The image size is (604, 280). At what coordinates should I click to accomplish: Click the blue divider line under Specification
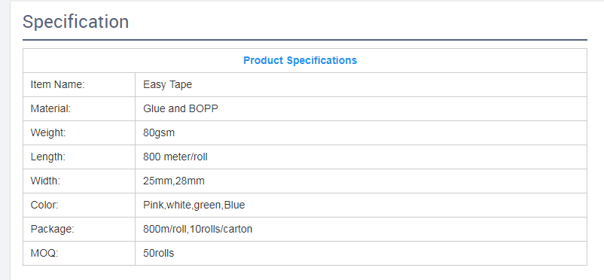[305, 40]
